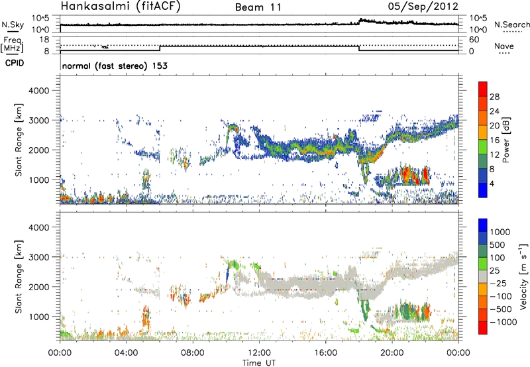This screenshot has height=367, width=530.
Task: Click the "24" label on power colorbar
Action: 494,111
